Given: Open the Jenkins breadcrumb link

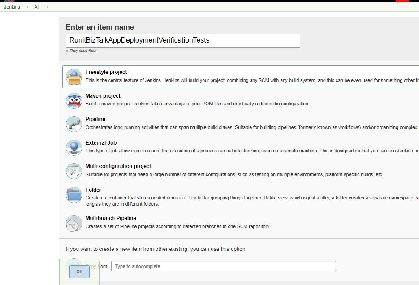Looking at the screenshot, I should click(x=12, y=7).
